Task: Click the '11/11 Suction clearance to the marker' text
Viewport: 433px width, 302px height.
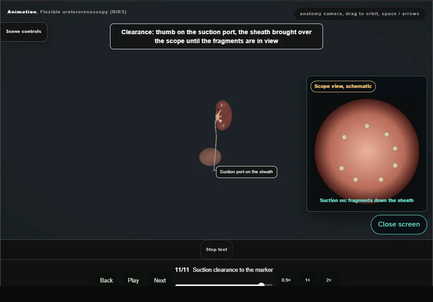Action: point(224,270)
